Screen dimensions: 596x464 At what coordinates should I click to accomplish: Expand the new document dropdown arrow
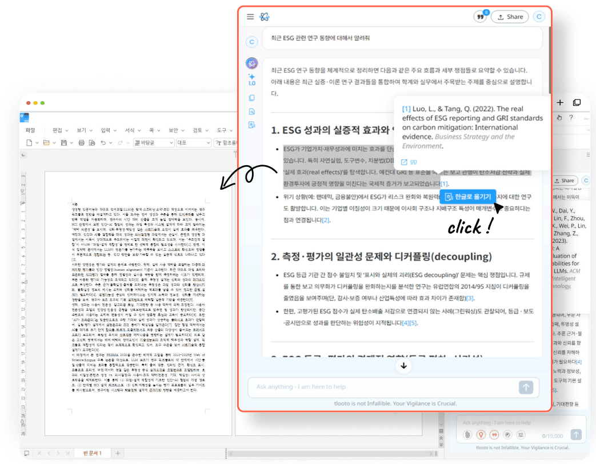(37, 143)
